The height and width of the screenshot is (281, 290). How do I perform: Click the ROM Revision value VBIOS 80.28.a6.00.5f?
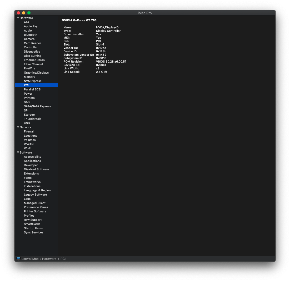(111, 62)
